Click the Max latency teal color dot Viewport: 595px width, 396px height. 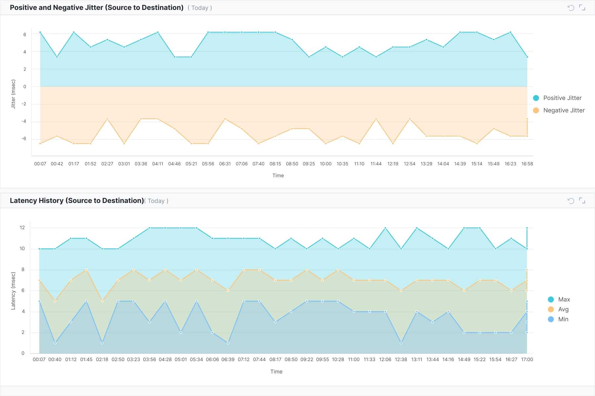coord(551,299)
